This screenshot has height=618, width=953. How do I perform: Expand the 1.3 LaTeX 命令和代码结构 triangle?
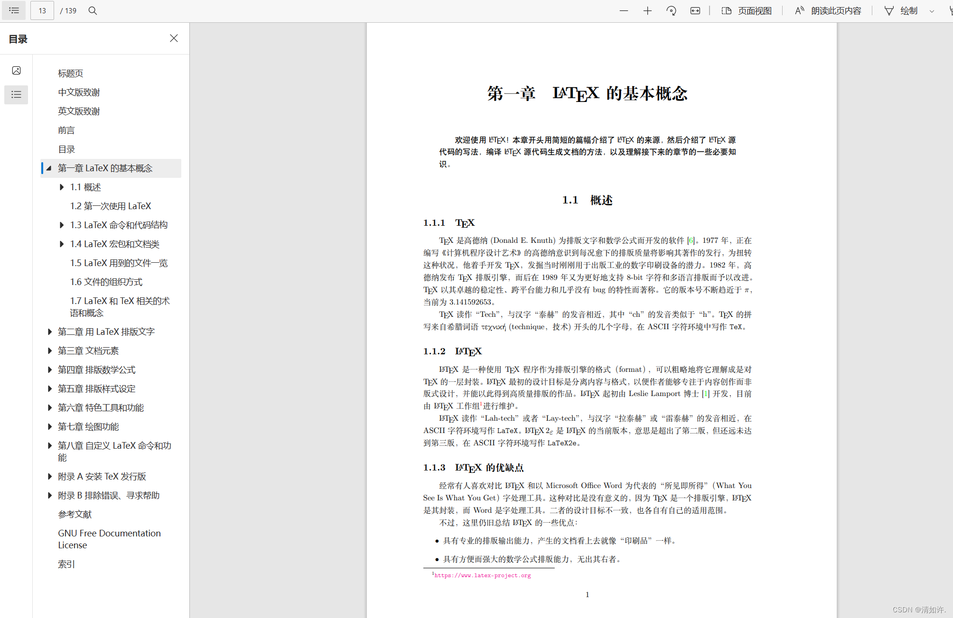click(x=61, y=225)
